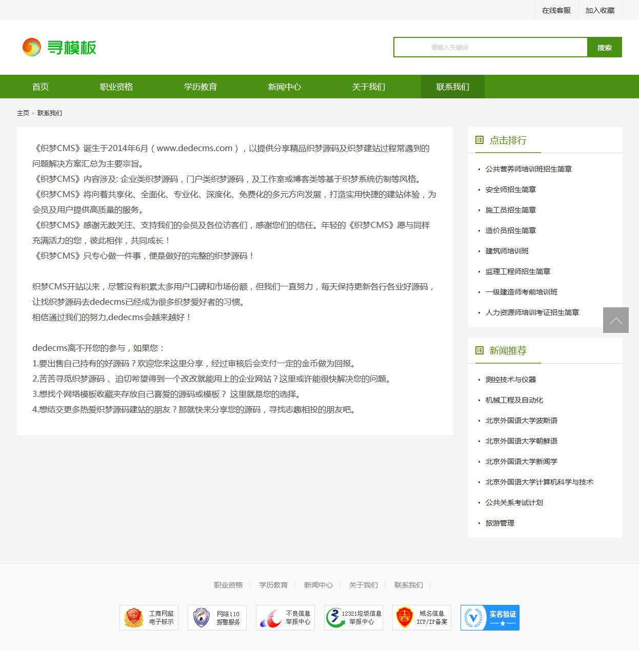
Task: Go to 首页 in navigation bar
Action: pyautogui.click(x=41, y=87)
